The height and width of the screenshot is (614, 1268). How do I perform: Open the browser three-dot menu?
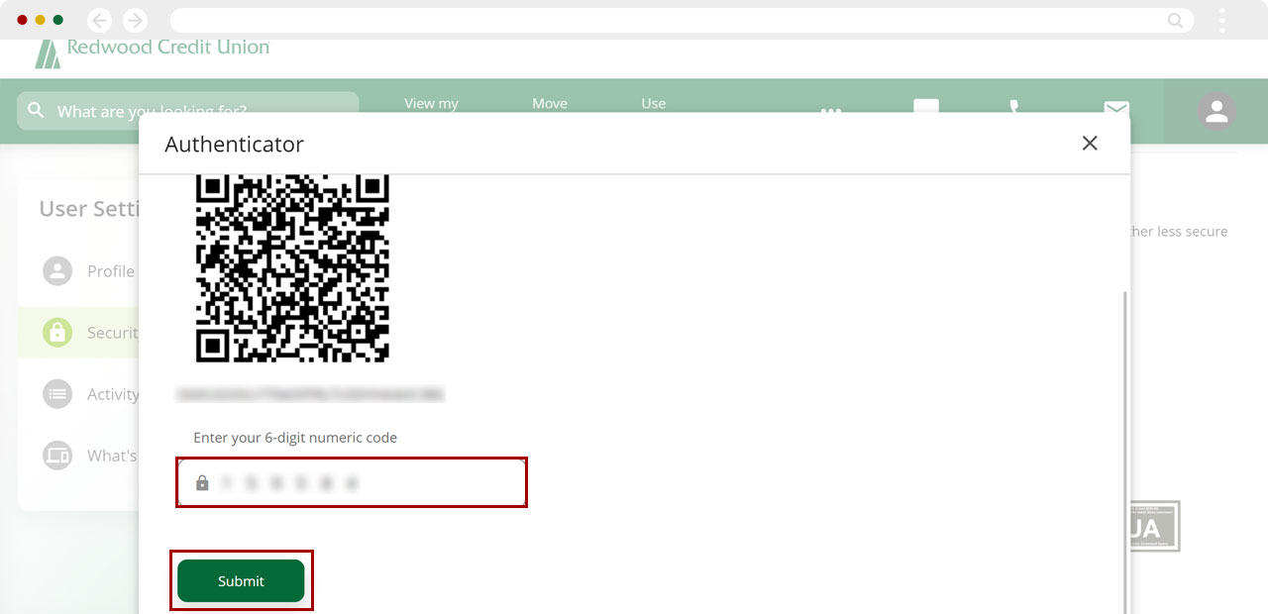[1222, 20]
